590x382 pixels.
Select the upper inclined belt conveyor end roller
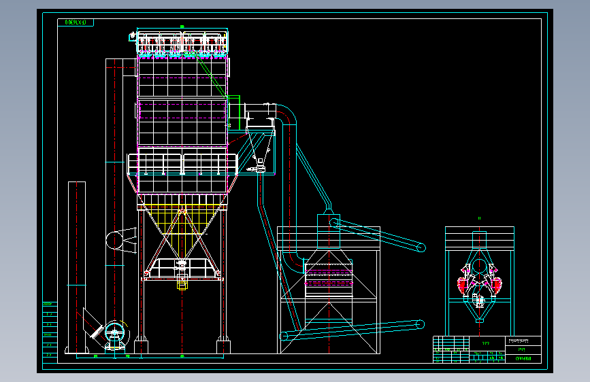(x=421, y=247)
